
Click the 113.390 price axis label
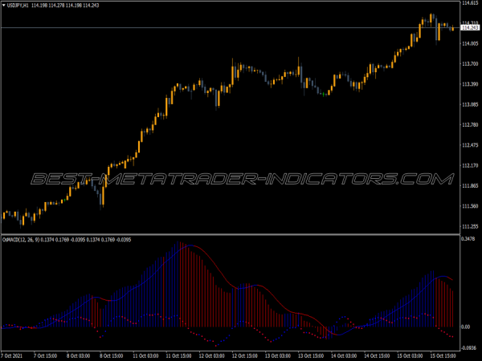coord(470,84)
